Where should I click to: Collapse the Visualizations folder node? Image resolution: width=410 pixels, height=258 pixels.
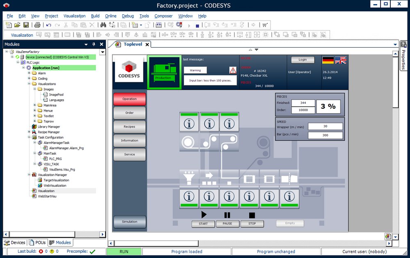pyautogui.click(x=29, y=84)
